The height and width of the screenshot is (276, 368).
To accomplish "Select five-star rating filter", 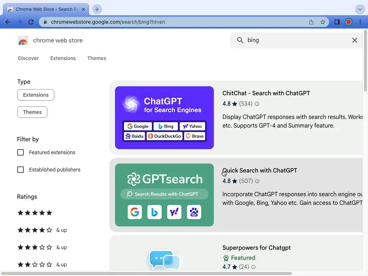I will [x=35, y=213].
